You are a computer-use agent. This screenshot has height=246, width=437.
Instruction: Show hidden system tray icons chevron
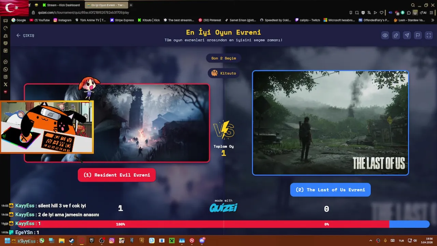coord(371,241)
